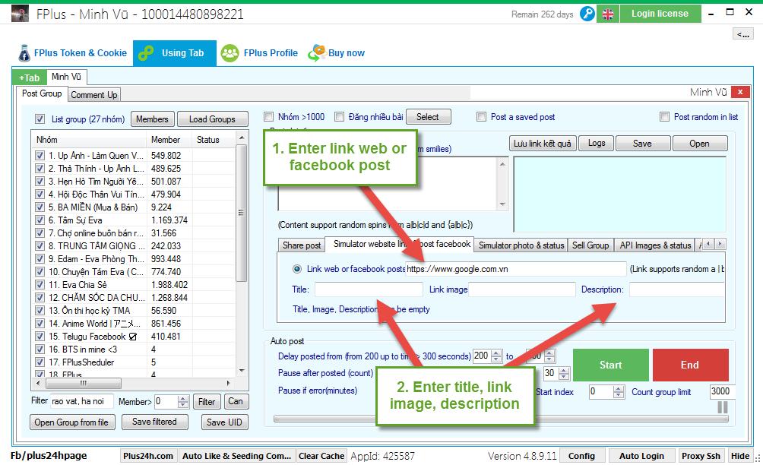Click the Save filtered button
Viewport: 763px width, 465px height.
click(154, 422)
